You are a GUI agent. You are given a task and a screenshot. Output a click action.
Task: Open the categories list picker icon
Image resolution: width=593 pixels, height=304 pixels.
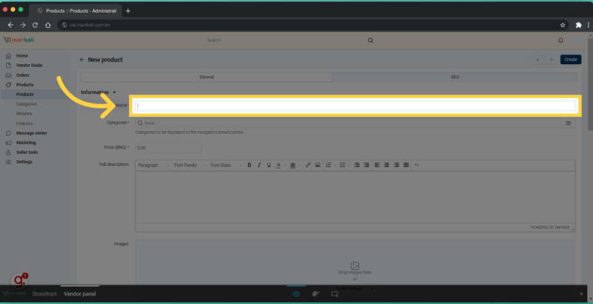point(568,123)
